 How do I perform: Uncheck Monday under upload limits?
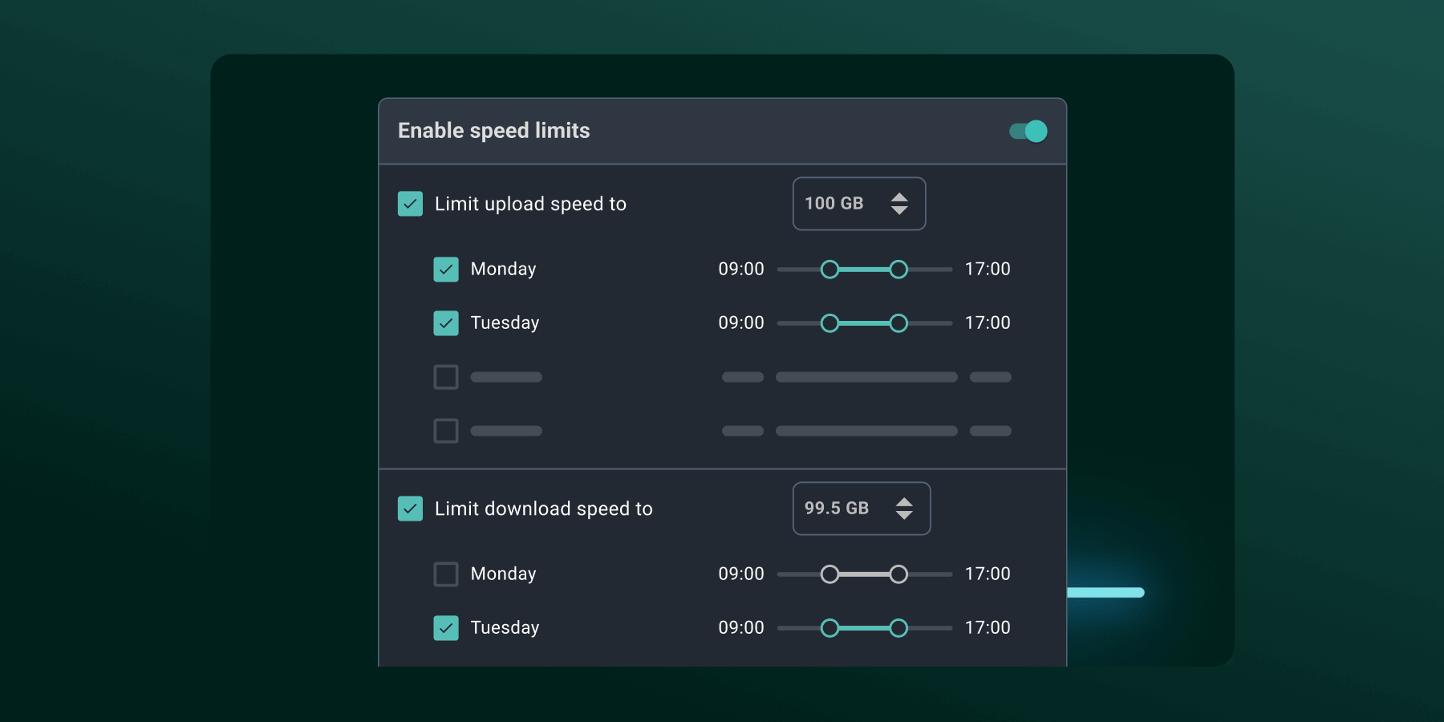(x=446, y=269)
